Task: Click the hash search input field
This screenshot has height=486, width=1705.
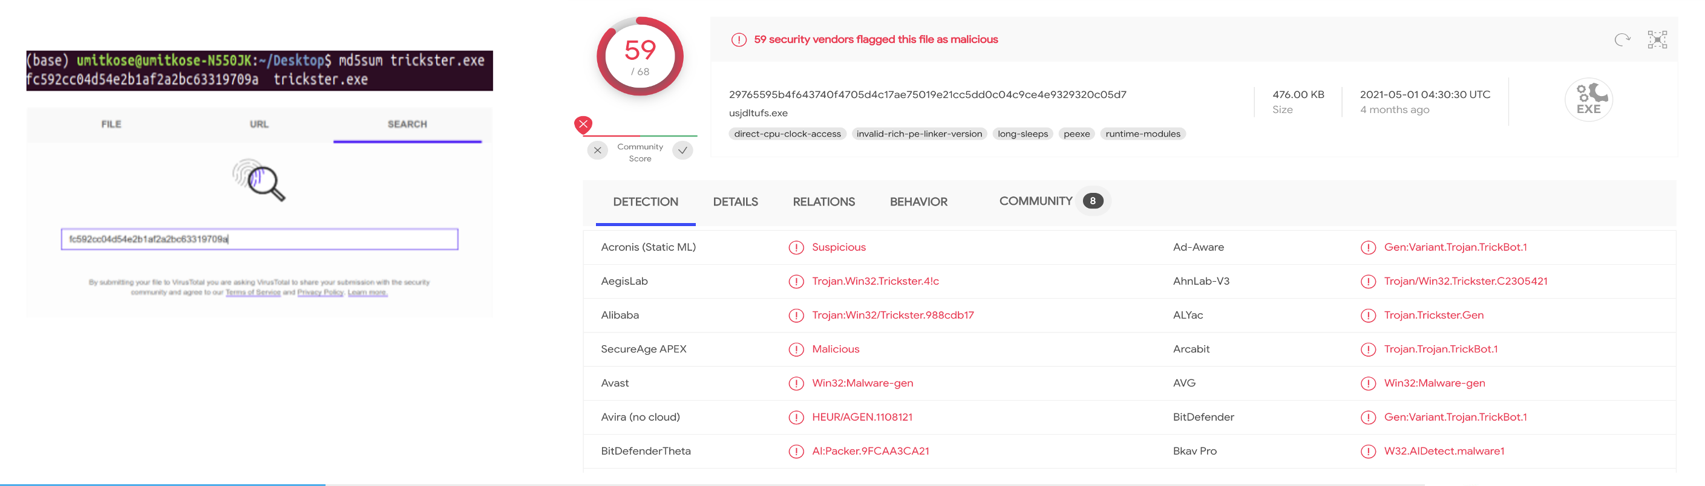Action: coord(259,239)
